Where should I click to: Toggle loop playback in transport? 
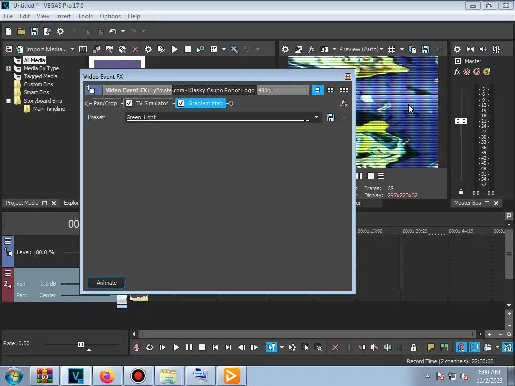(149, 347)
